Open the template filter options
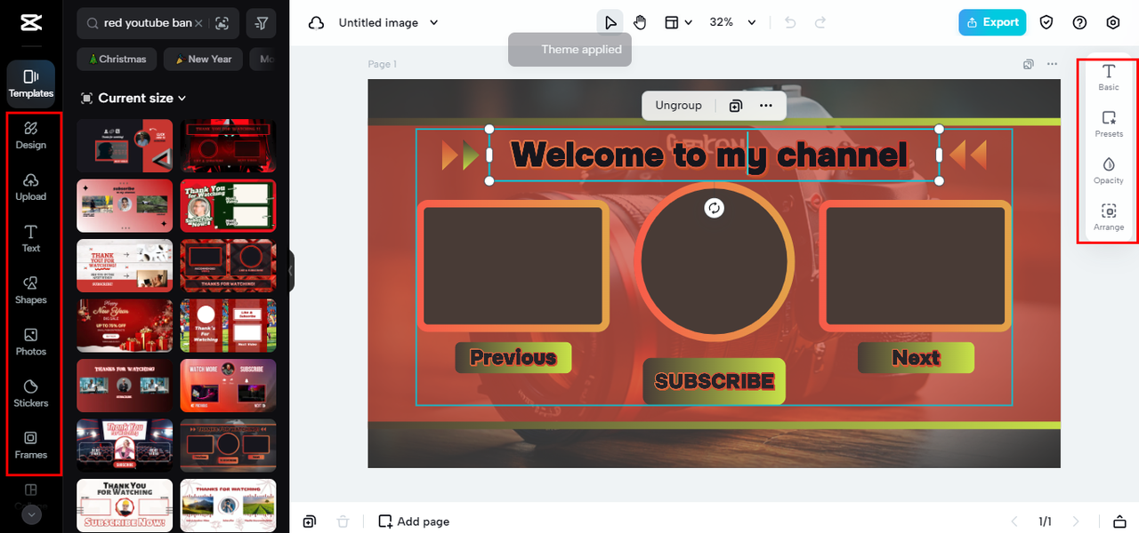This screenshot has height=533, width=1139. pyautogui.click(x=261, y=23)
